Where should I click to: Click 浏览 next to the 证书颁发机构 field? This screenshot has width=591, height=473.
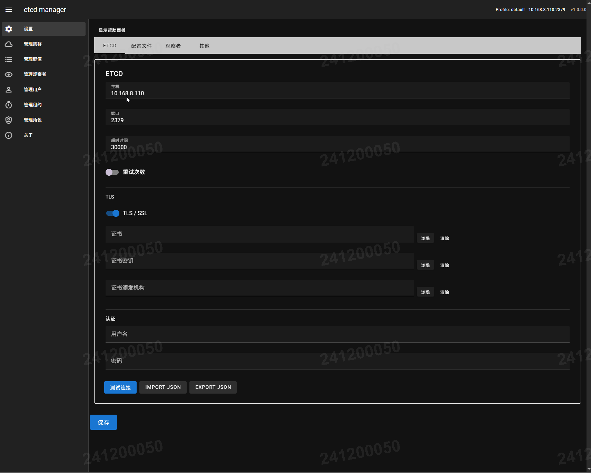(x=425, y=292)
